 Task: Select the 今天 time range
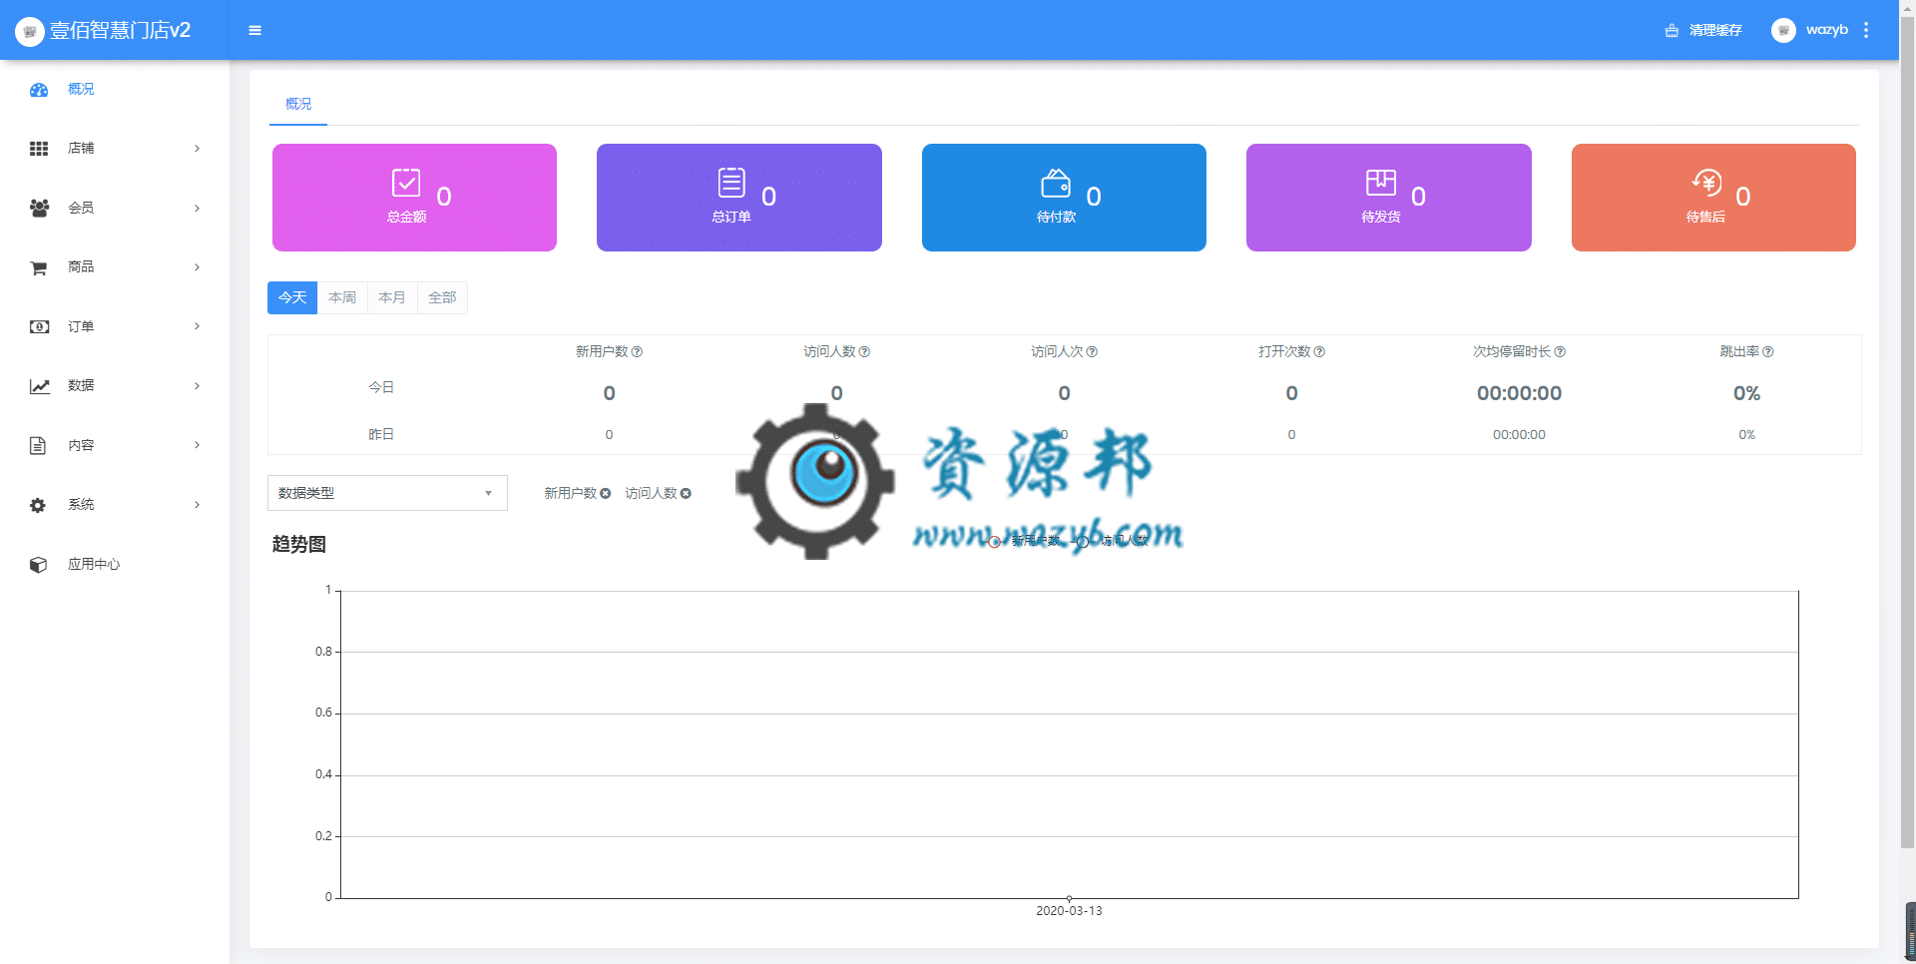point(292,298)
